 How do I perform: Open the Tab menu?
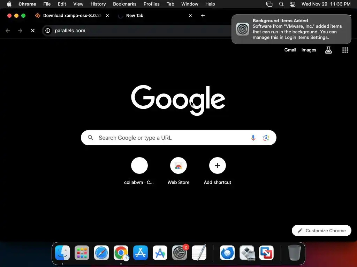170,4
